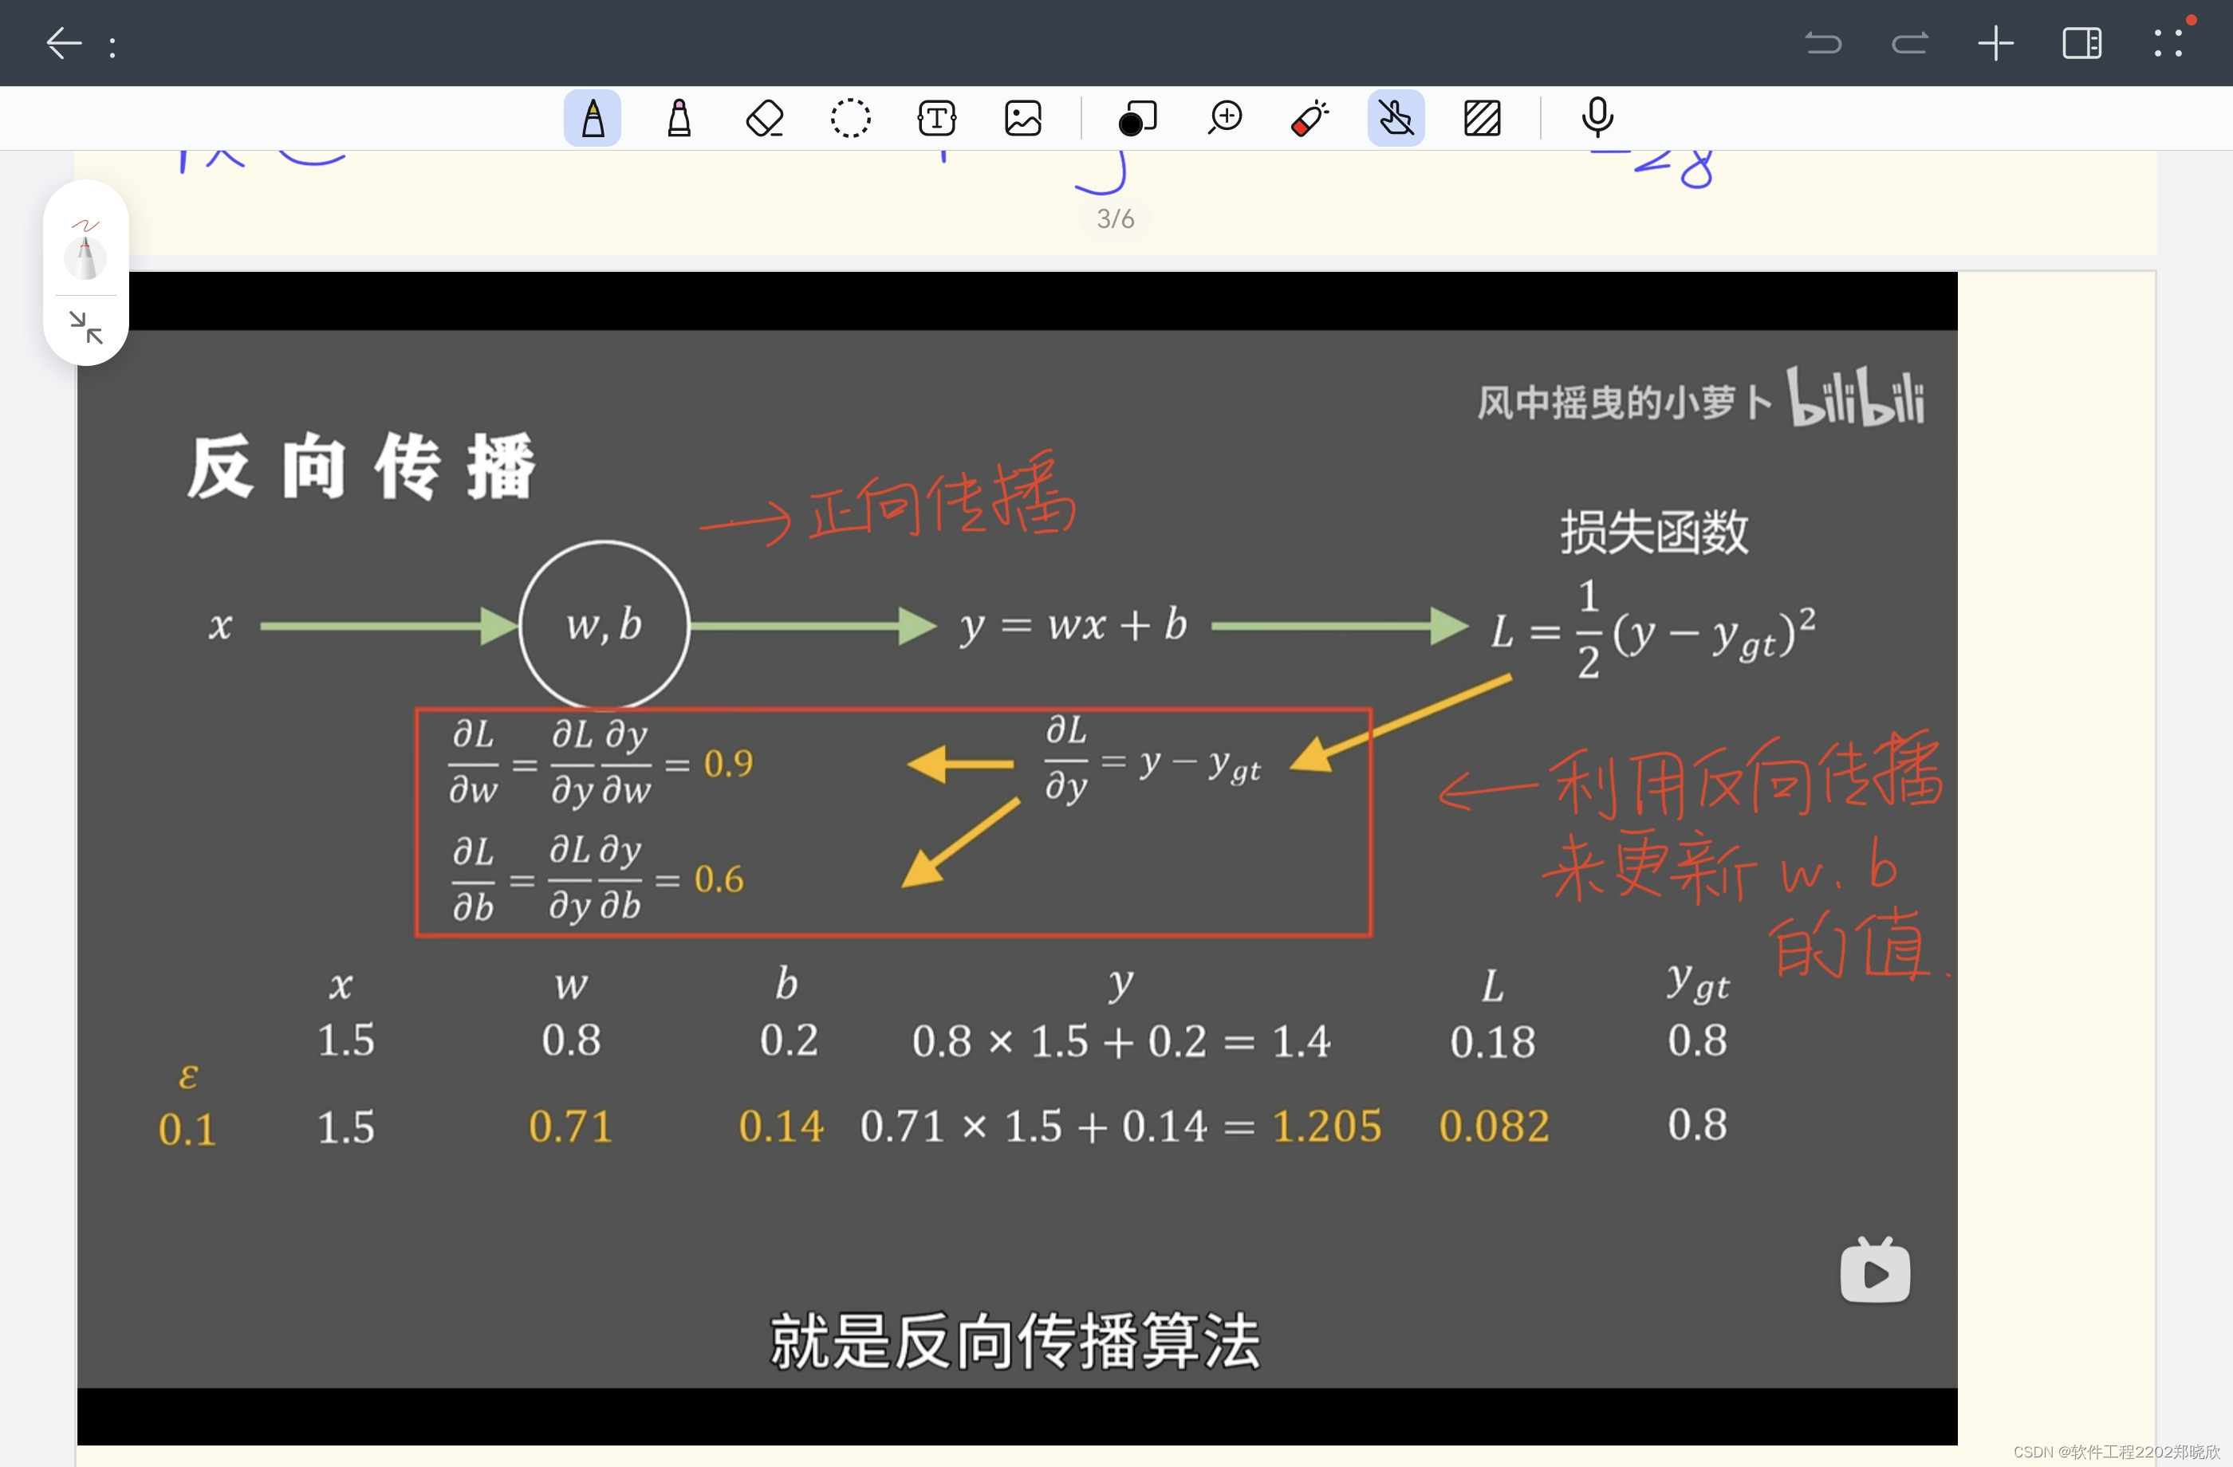
Task: Start audio recording with microphone
Action: [x=1597, y=119]
